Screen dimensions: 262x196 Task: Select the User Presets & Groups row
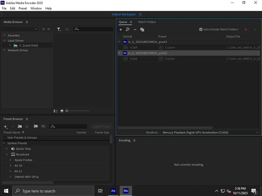pyautogui.click(x=56, y=138)
